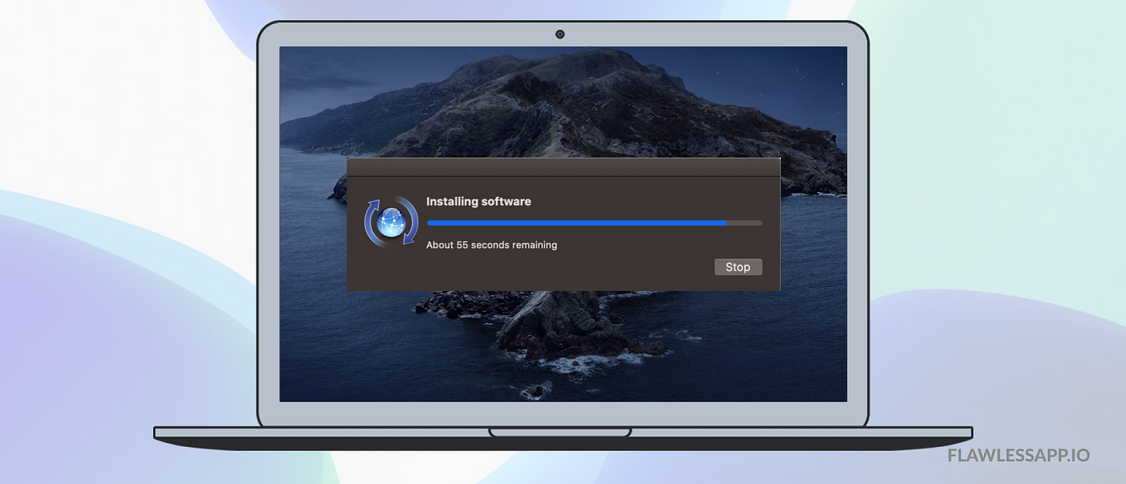This screenshot has height=484, width=1126.
Task: Click the dialog's top title bar strip
Action: 563,166
